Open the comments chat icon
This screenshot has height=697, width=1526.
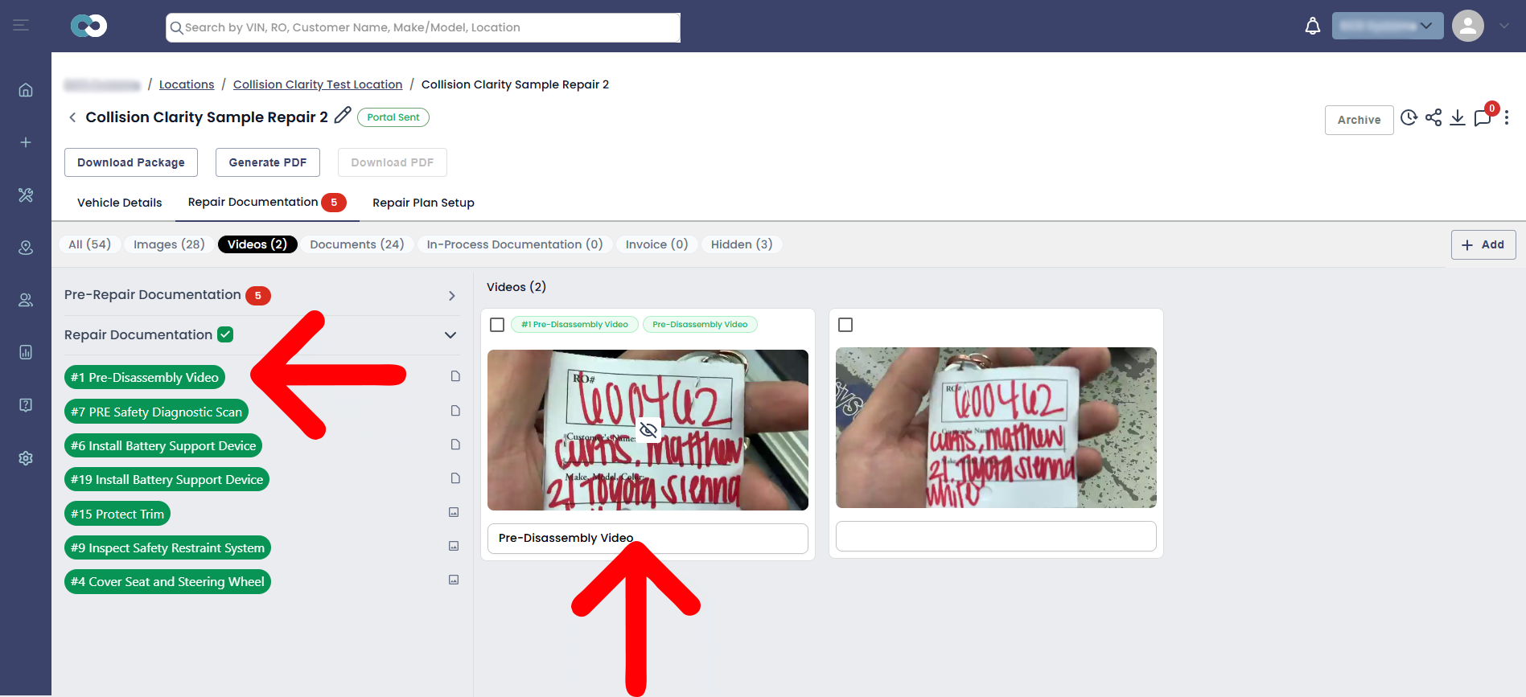(1483, 118)
